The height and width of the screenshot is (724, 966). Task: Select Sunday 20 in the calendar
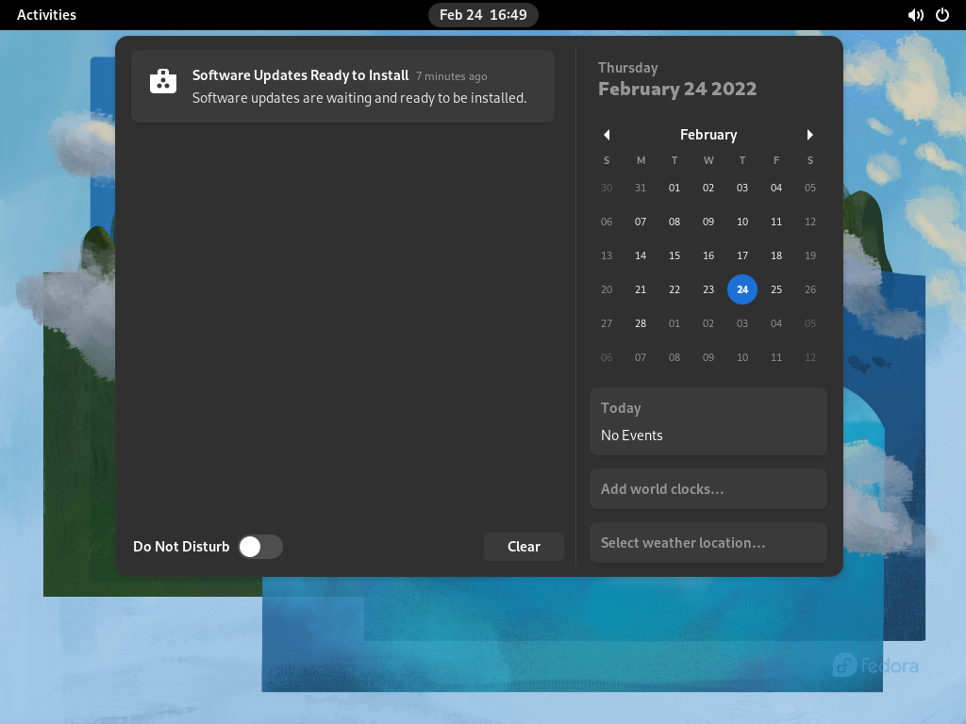(607, 289)
